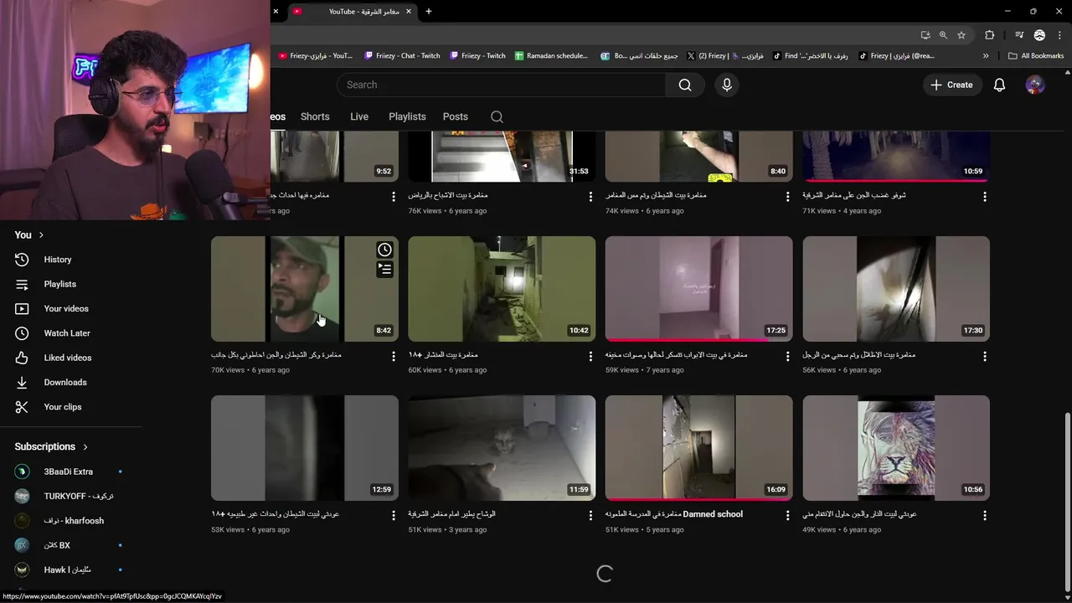Viewport: 1072px width, 603px height.
Task: Open the three-dot menu for the 60K views video
Action: pos(590,356)
